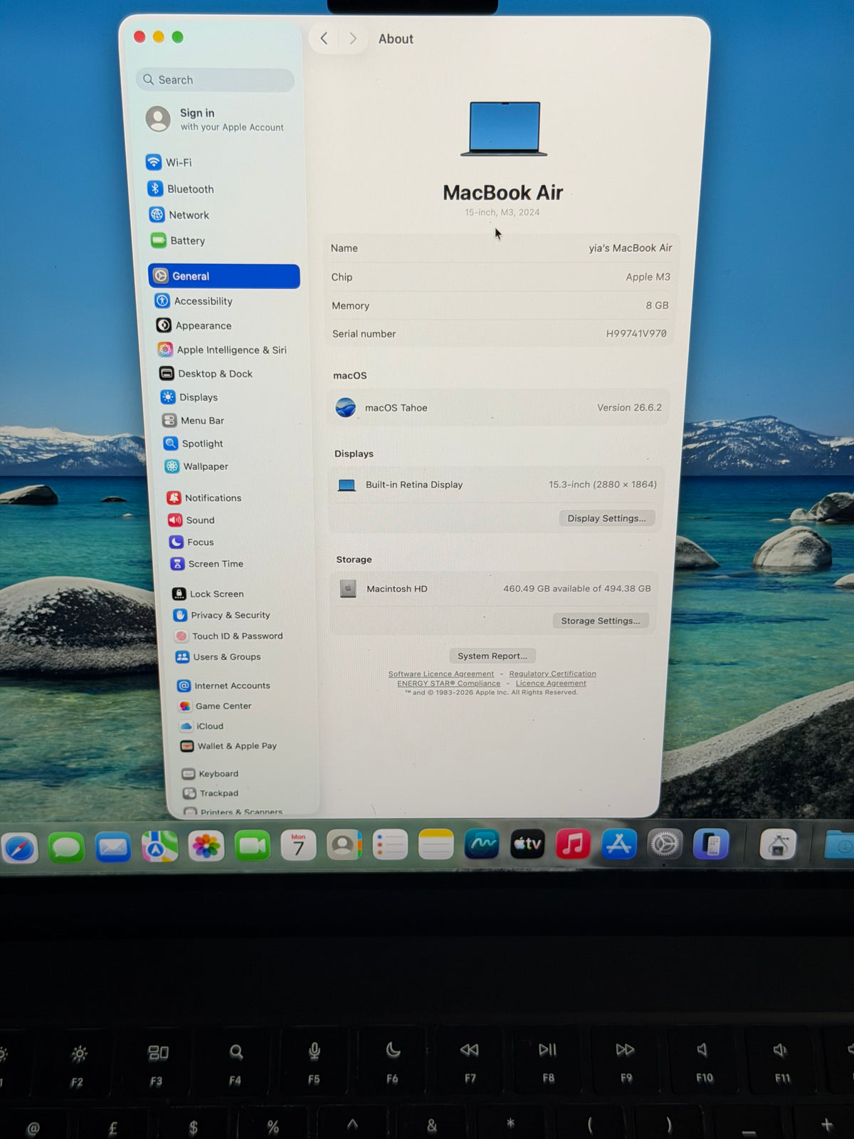This screenshot has height=1139, width=854.
Task: Open Contacts from the Dock
Action: pyautogui.click(x=344, y=845)
